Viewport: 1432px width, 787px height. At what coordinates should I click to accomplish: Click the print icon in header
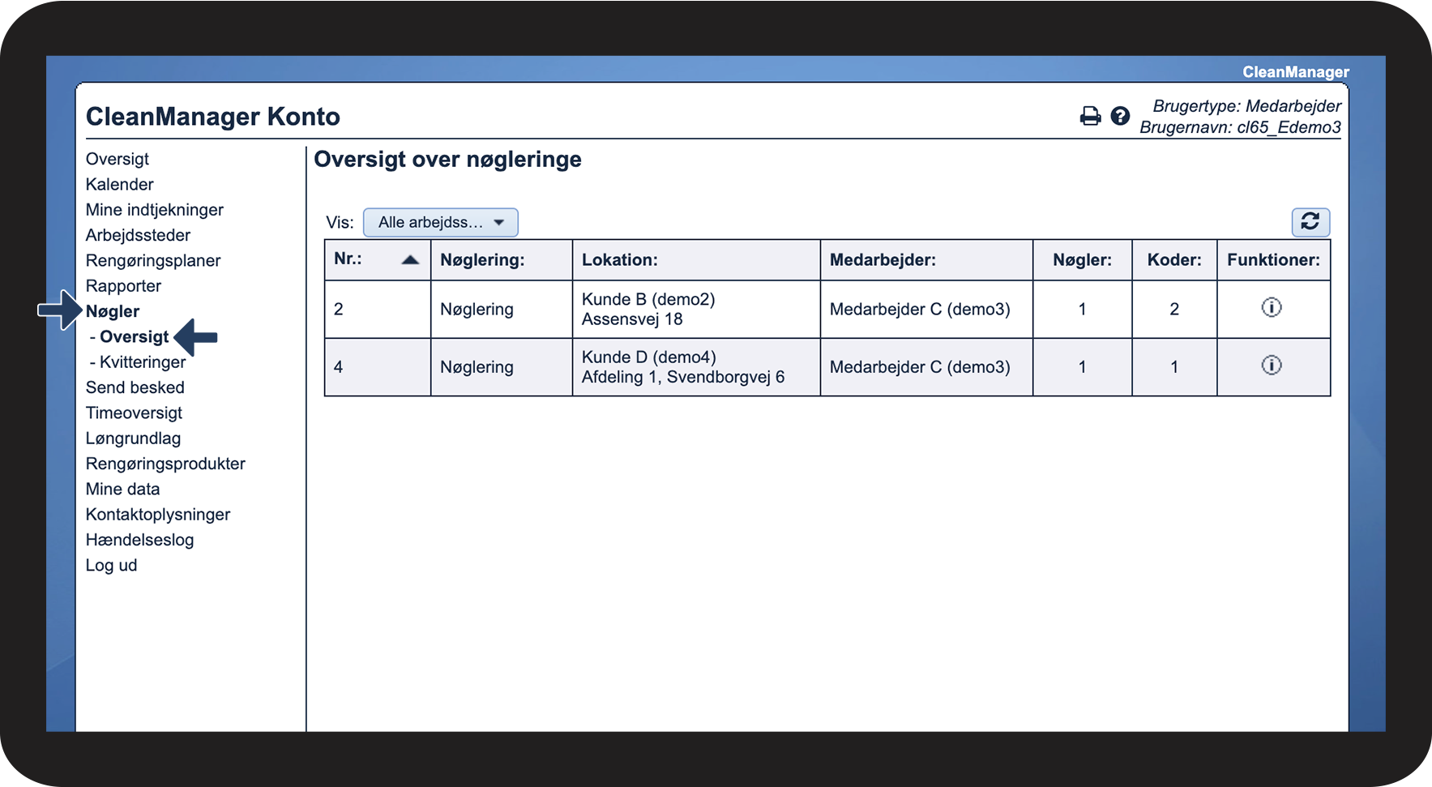pyautogui.click(x=1090, y=116)
